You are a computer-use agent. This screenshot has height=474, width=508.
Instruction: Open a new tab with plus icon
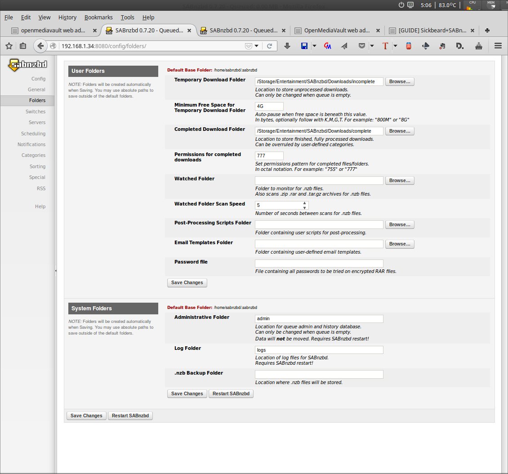tap(487, 31)
